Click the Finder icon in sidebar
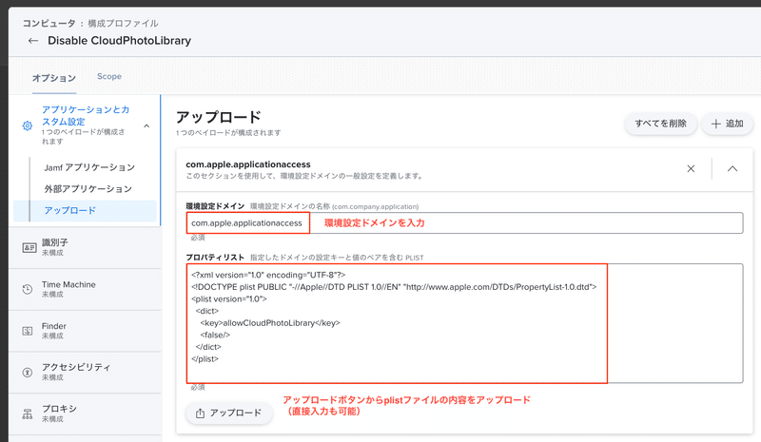Viewport: 761px width, 442px height. pyautogui.click(x=28, y=331)
